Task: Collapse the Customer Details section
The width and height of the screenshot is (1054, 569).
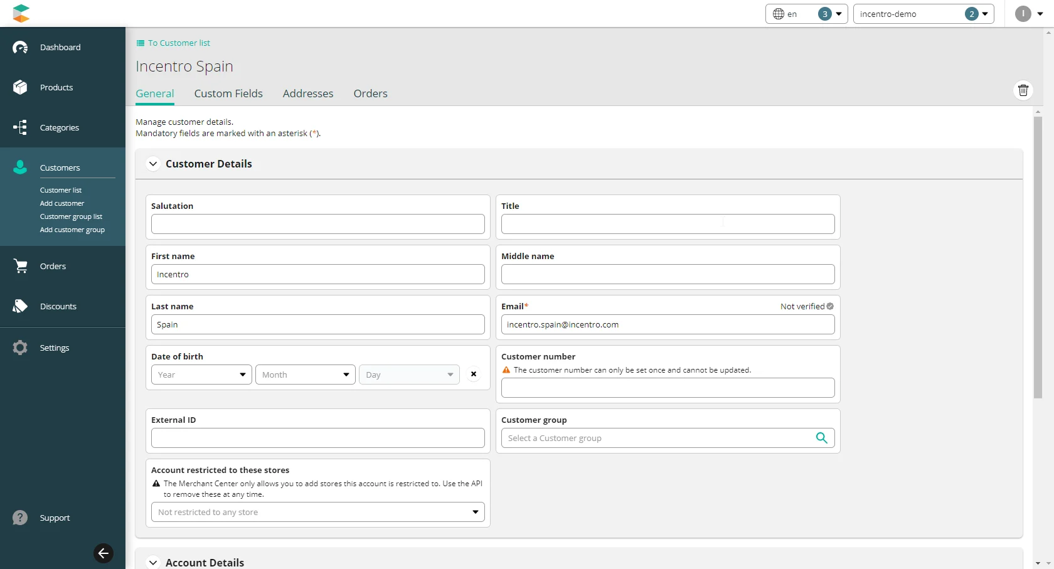Action: (x=152, y=164)
